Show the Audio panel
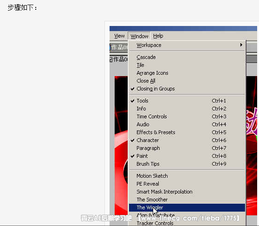The image size is (259, 226). [x=187, y=124]
